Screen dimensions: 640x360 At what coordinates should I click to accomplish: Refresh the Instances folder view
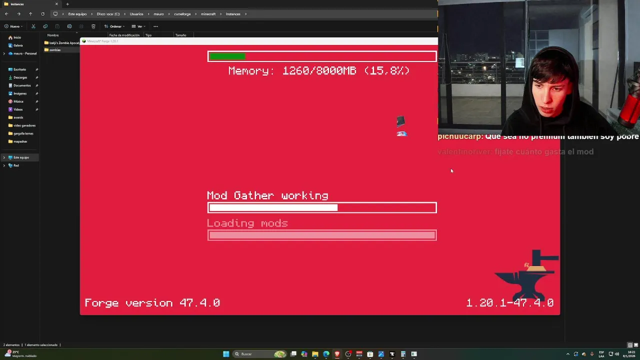[42, 14]
